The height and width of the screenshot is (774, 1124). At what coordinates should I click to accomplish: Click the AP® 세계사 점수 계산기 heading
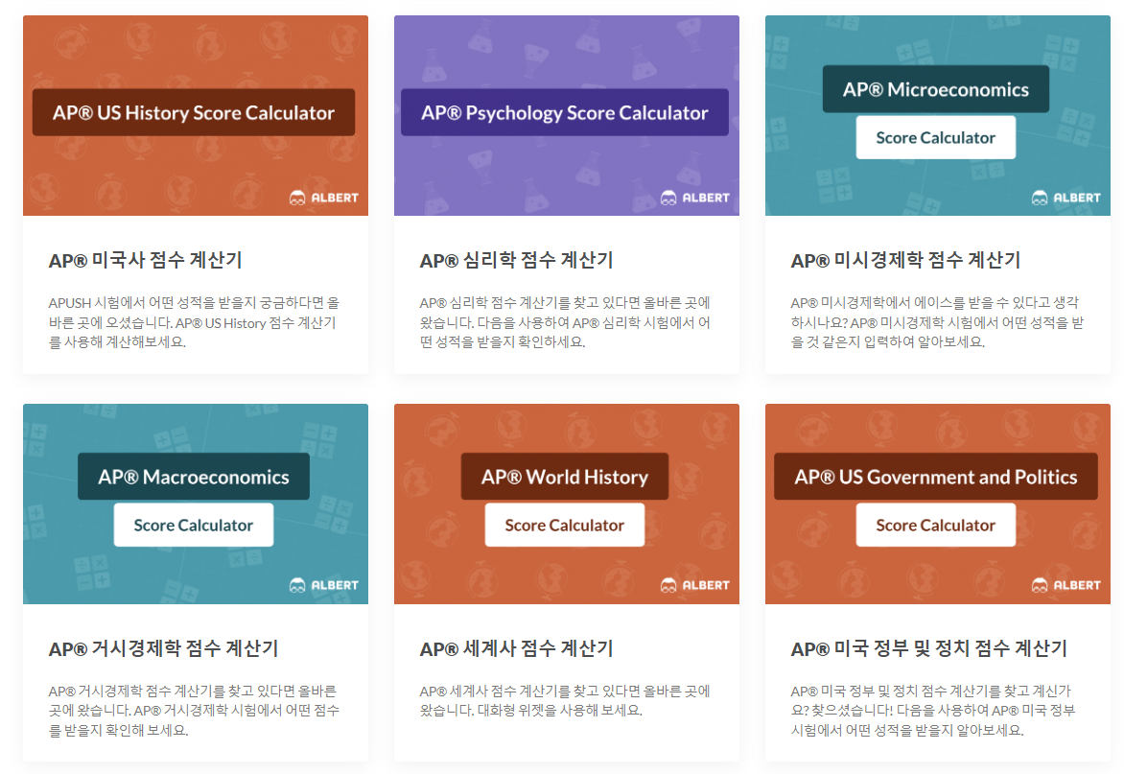(x=517, y=648)
